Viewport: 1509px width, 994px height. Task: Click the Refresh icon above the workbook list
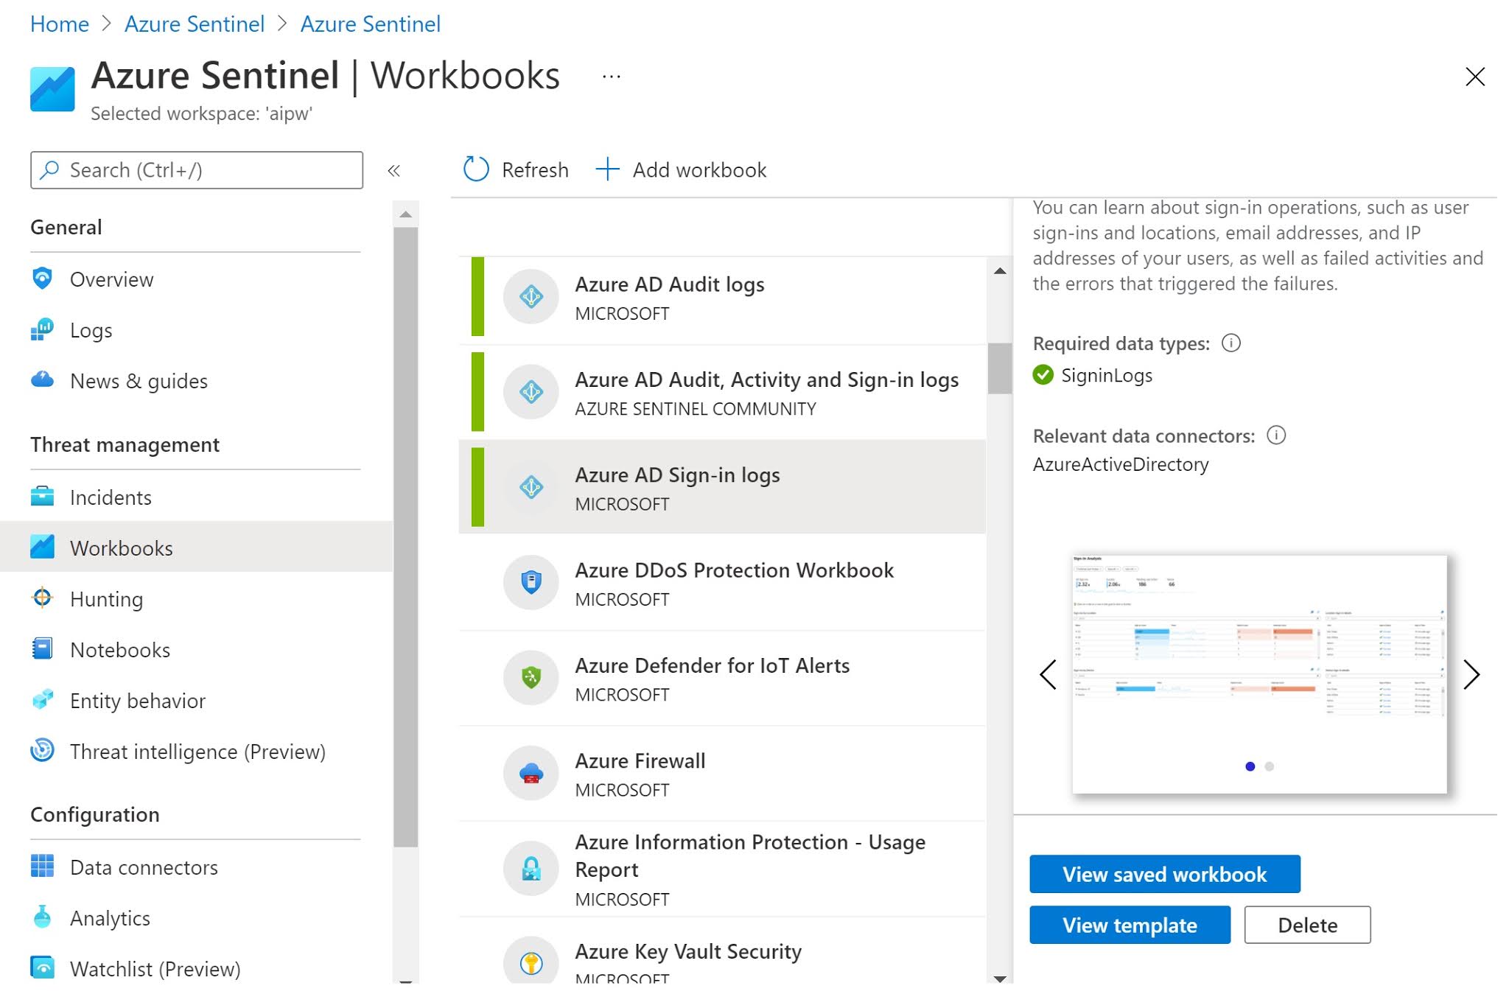pos(476,169)
